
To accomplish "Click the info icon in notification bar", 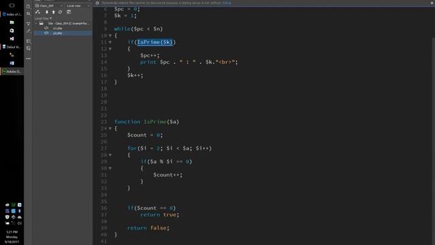I will click(97, 3).
